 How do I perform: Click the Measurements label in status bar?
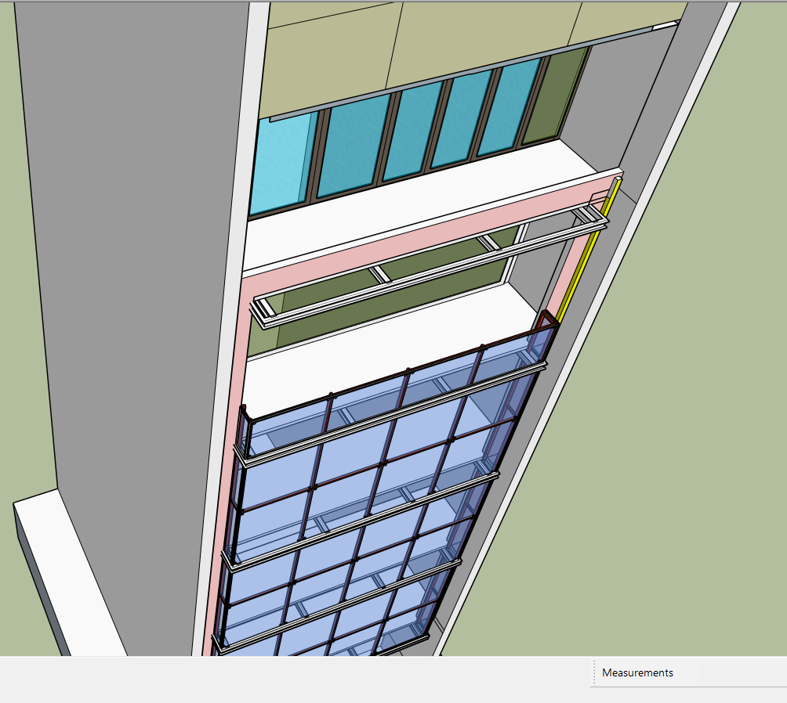click(x=637, y=673)
